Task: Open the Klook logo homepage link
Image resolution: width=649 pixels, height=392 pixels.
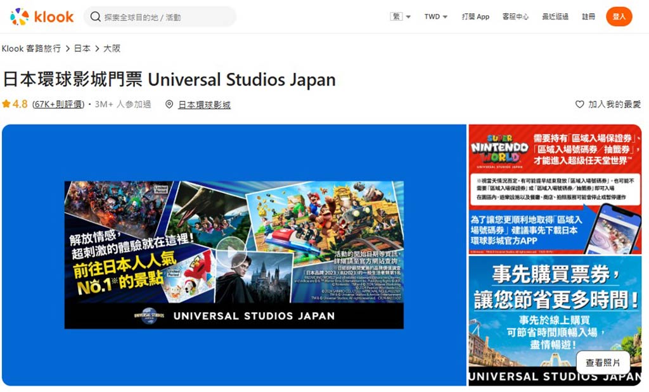Action: [42, 16]
